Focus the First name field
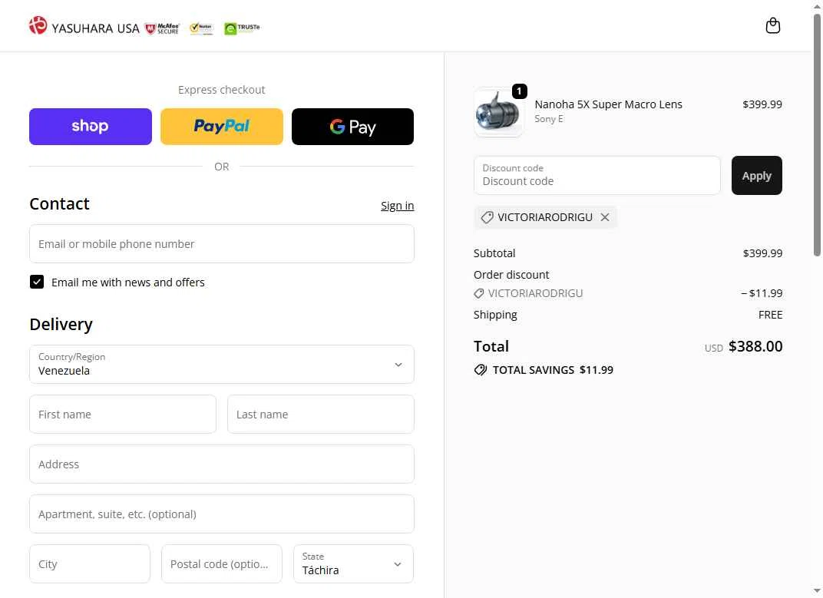Viewport: 823px width, 598px height. pyautogui.click(x=123, y=415)
